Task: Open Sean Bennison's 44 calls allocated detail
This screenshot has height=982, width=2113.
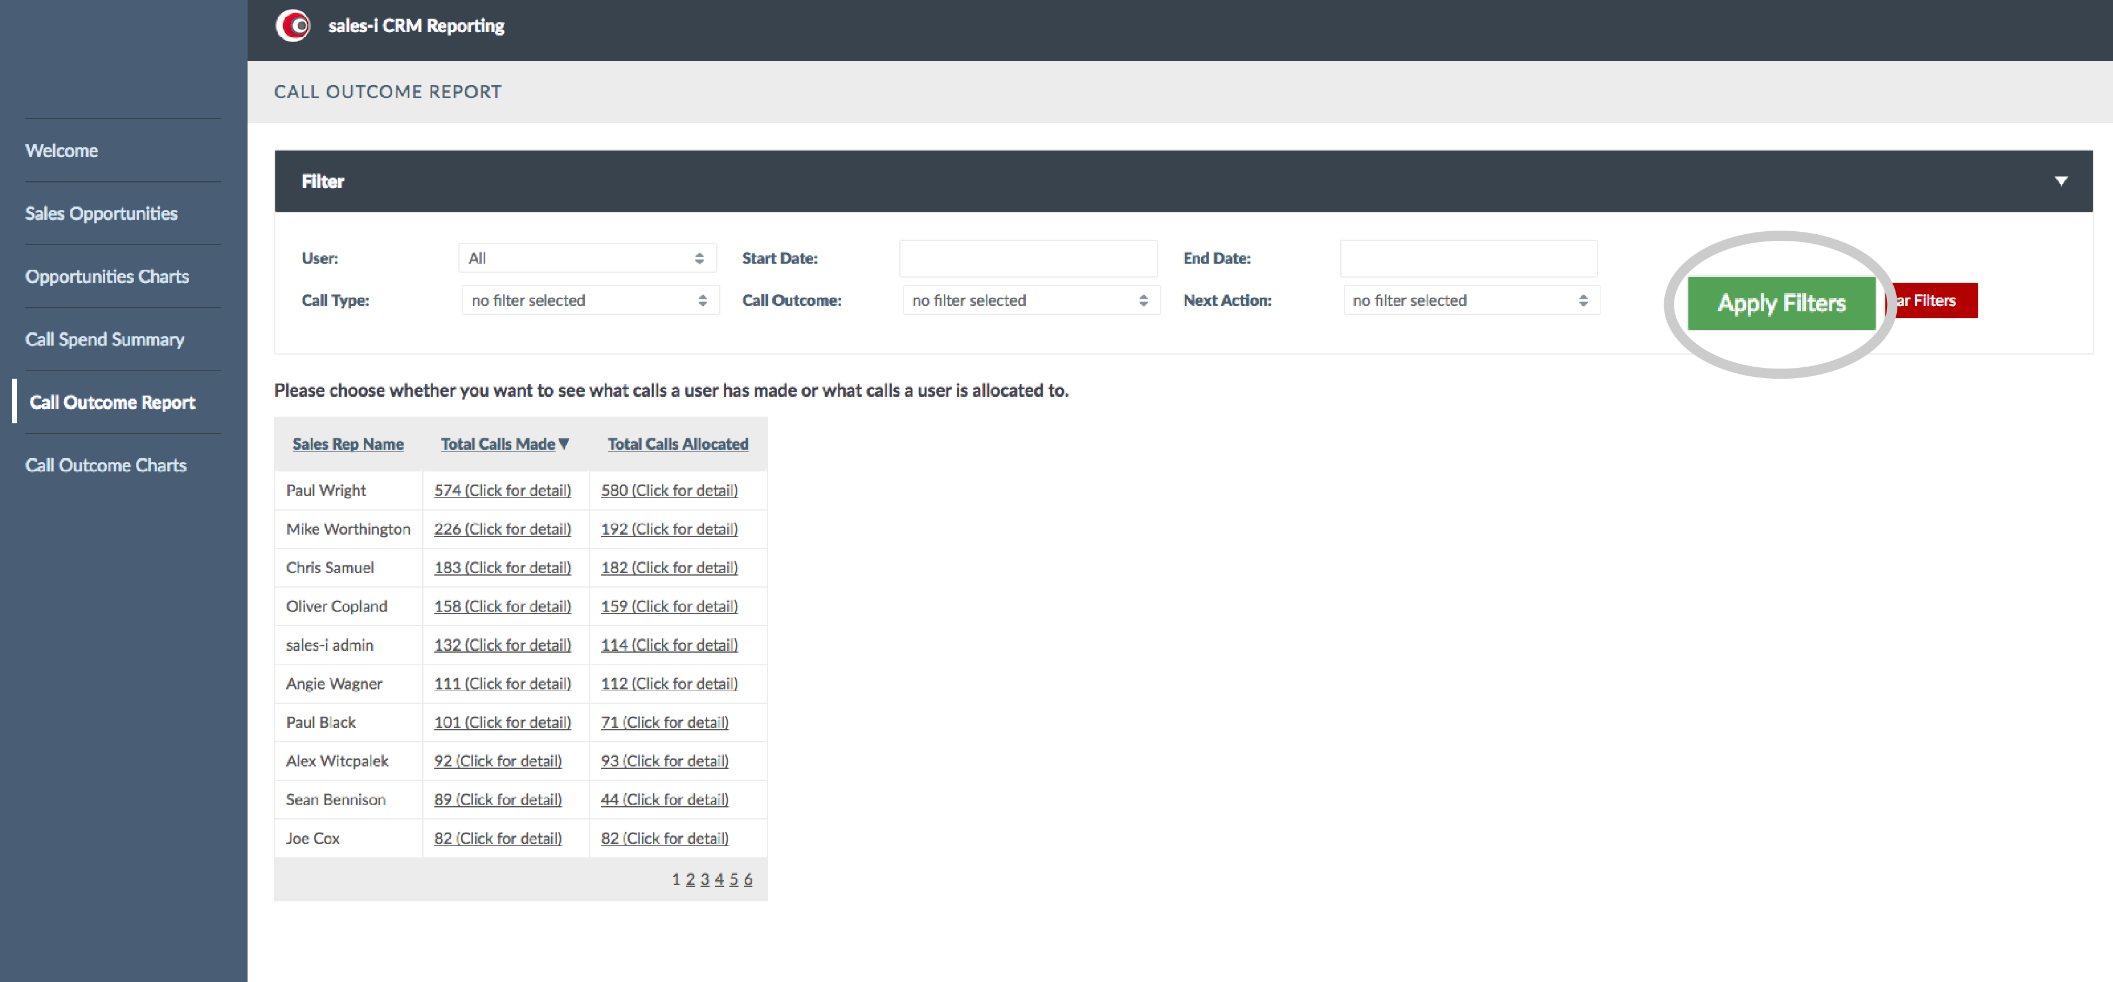Action: [664, 799]
